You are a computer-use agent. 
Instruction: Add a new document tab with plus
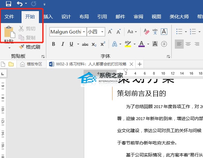(139, 64)
